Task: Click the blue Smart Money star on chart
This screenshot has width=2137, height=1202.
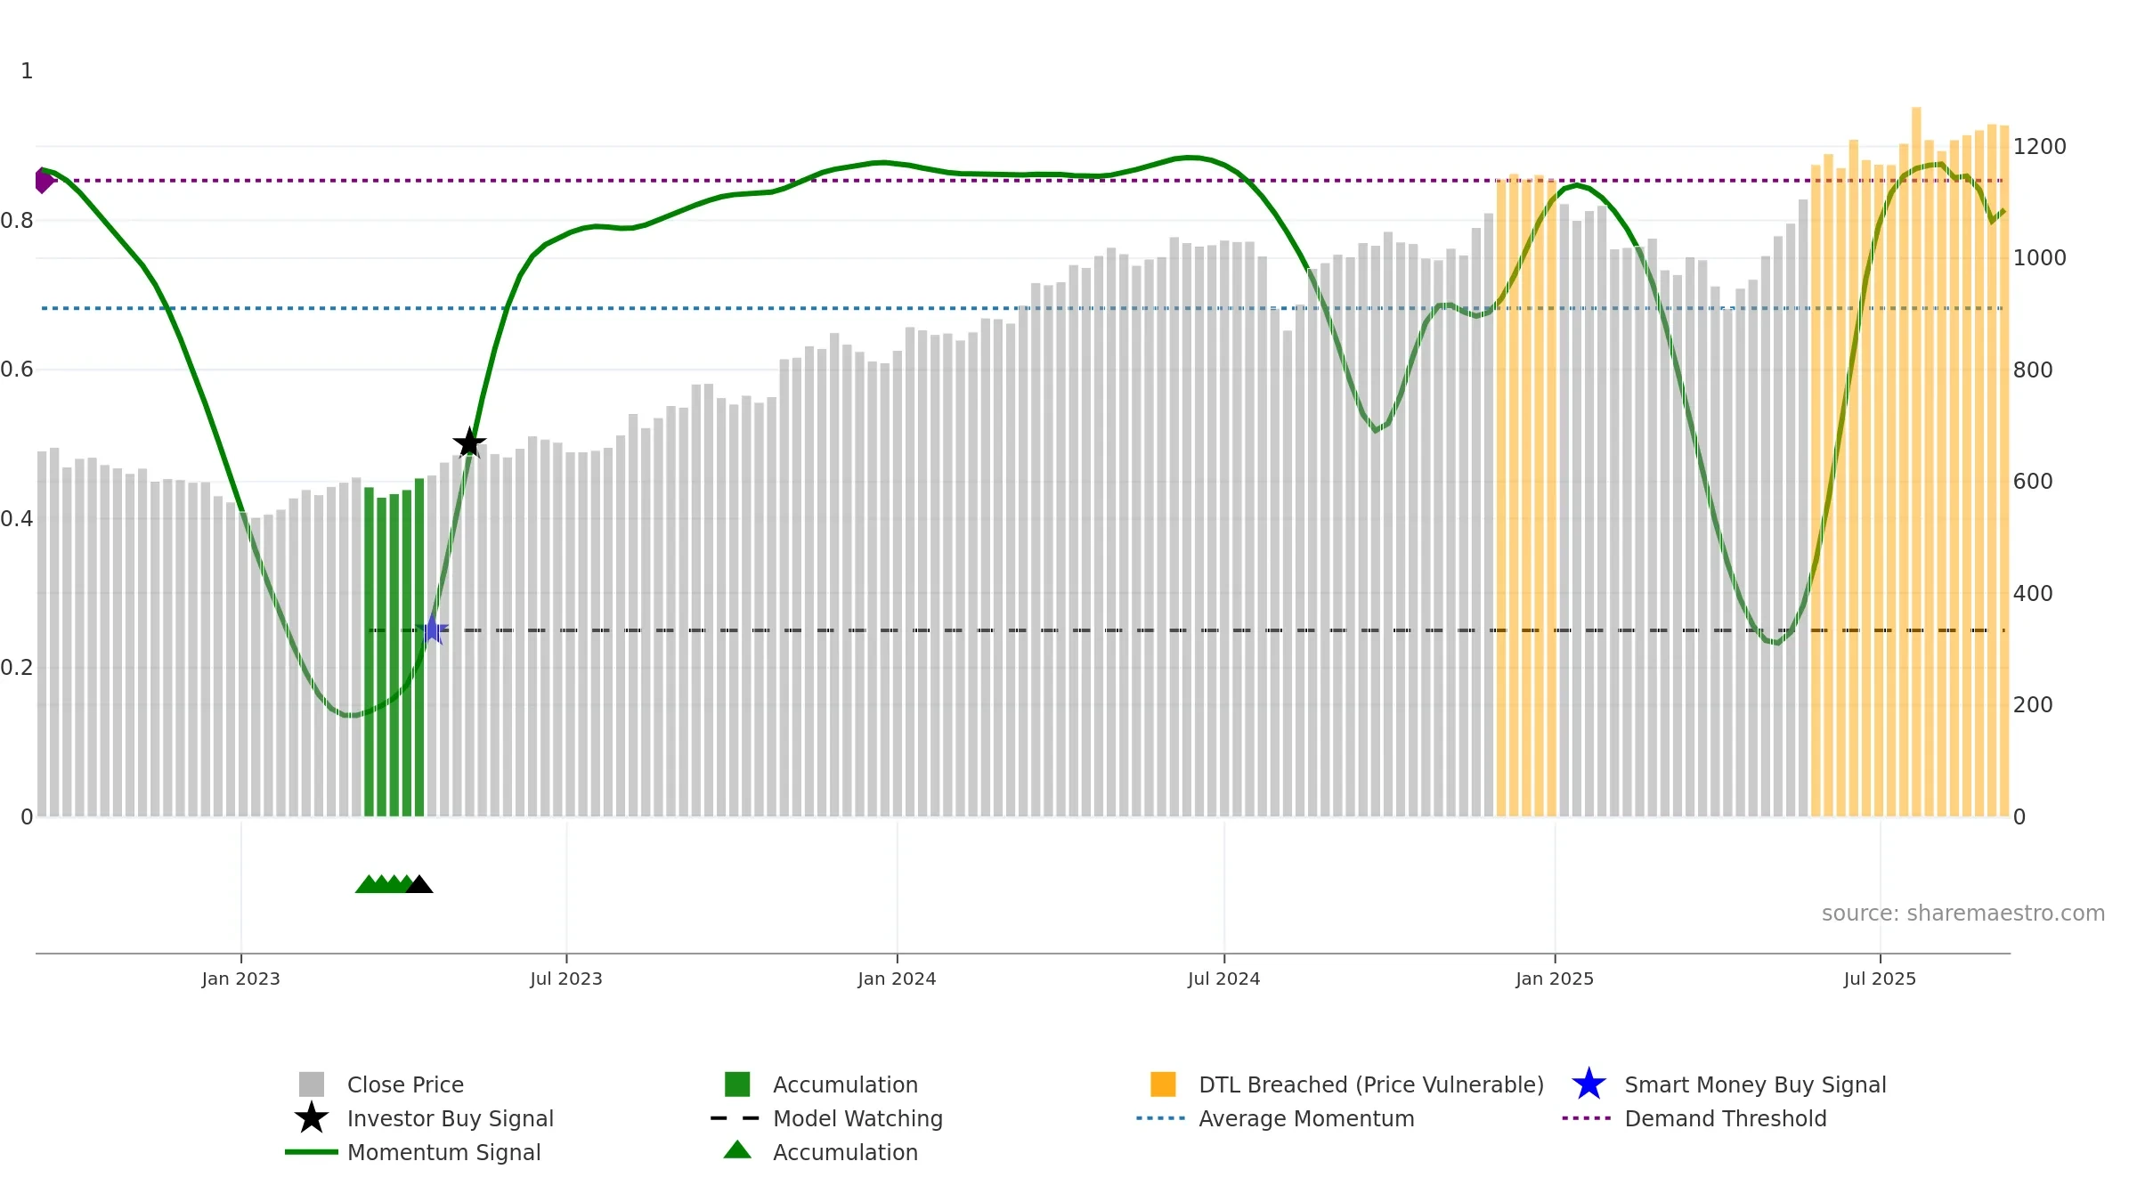Action: 432,629
